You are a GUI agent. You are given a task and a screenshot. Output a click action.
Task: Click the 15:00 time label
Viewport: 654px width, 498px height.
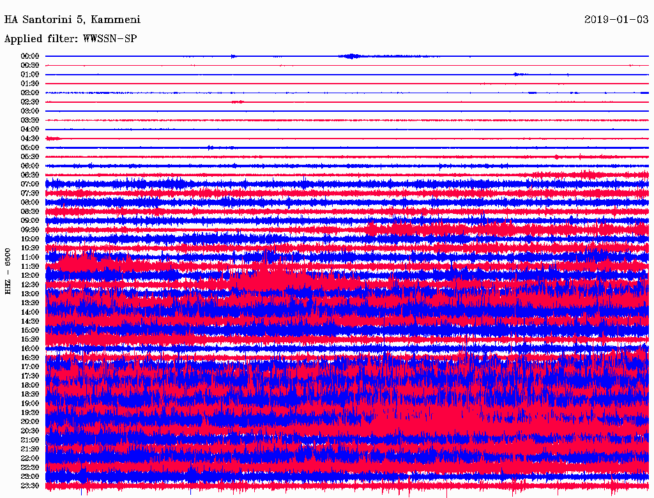coord(30,330)
